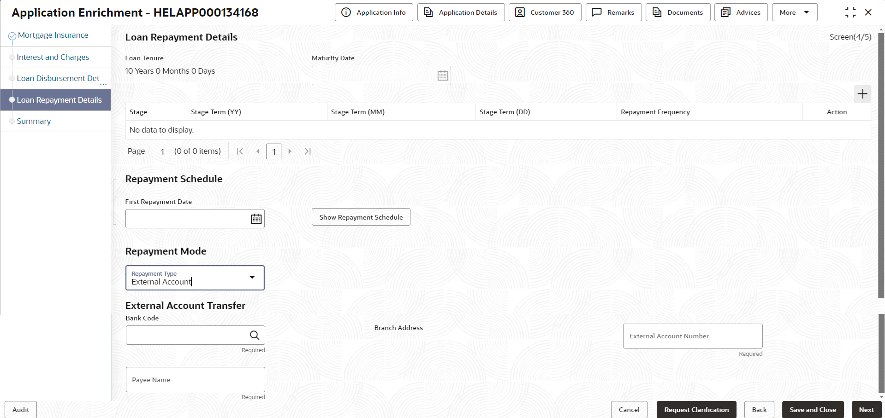This screenshot has height=418, width=885.
Task: Click the vertical scrollbar on the right
Action: pos(881,166)
